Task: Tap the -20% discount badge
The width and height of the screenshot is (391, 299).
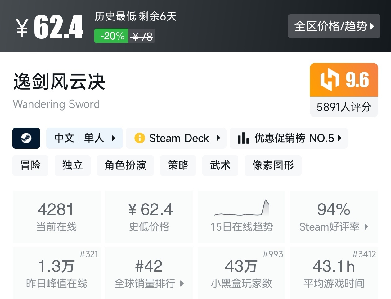Action: [111, 36]
